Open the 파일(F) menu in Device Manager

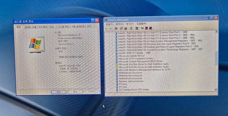point(109,24)
